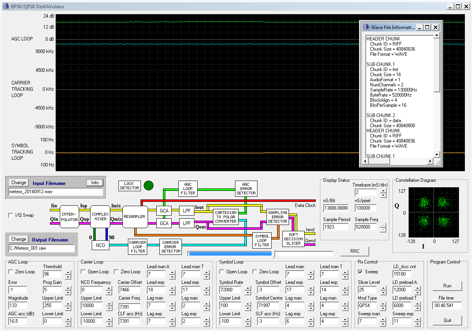
Task: Adjust the LD preload A spinner
Action: (x=418, y=290)
